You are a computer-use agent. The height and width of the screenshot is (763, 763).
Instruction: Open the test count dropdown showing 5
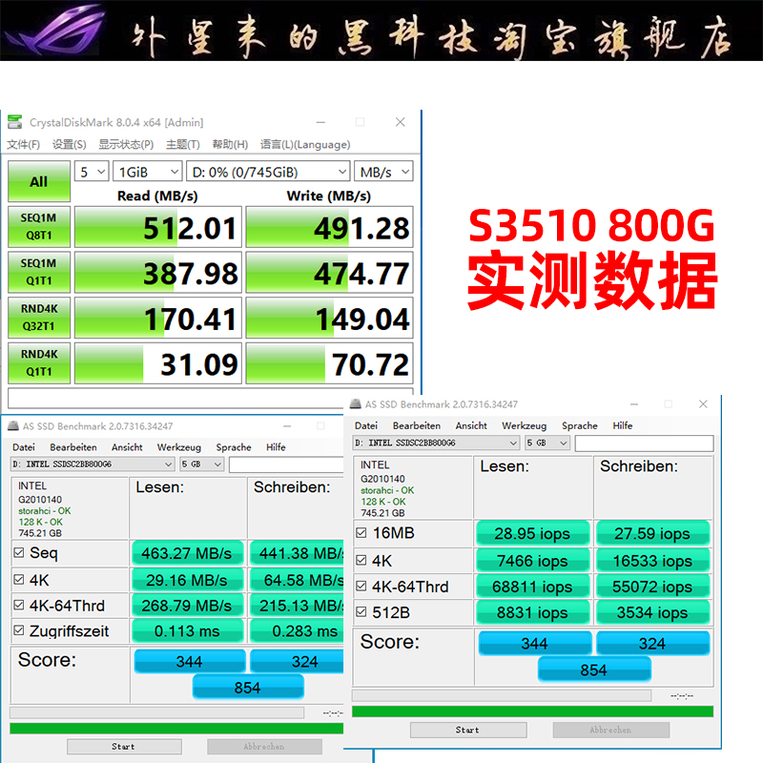click(x=92, y=172)
